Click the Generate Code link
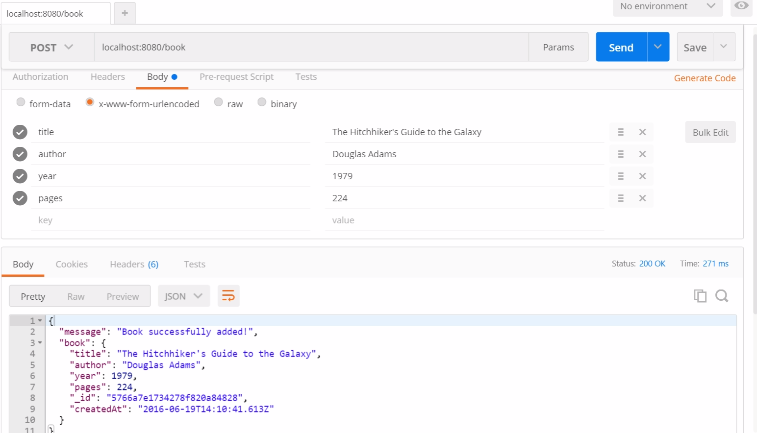757x433 pixels. point(705,78)
